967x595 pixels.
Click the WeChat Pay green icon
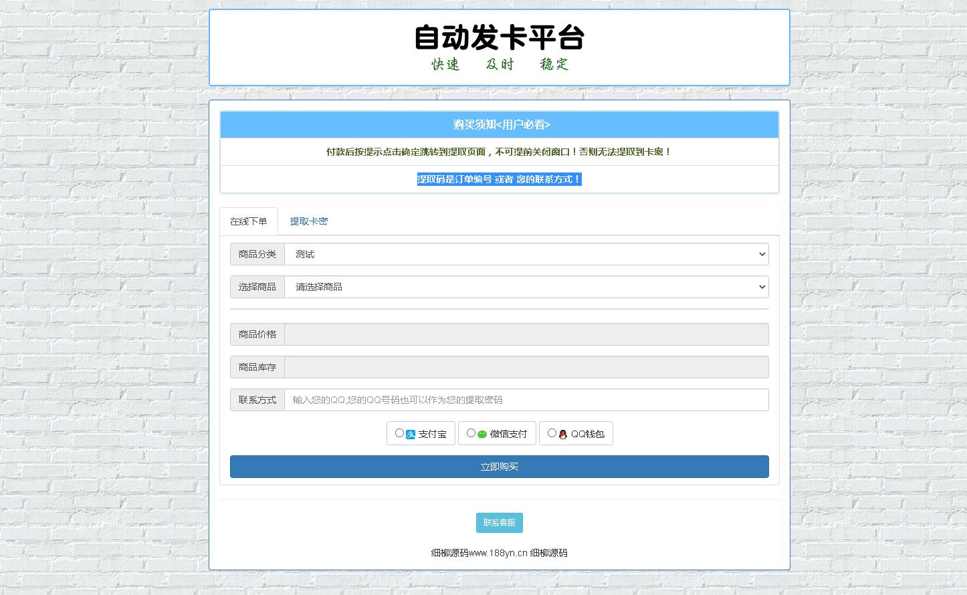point(481,433)
